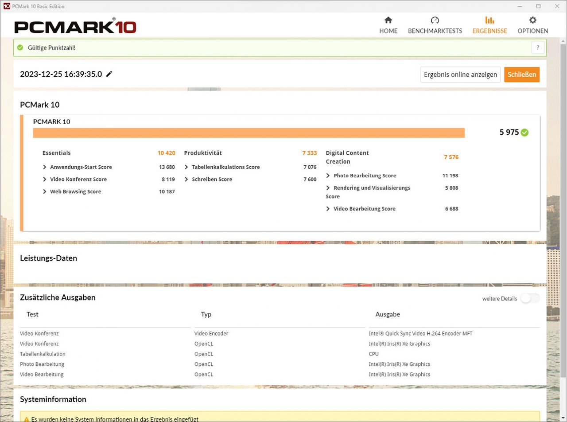Screen dimensions: 567x422
Task: Click Schreiben value 7 600
Action: [x=310, y=179]
